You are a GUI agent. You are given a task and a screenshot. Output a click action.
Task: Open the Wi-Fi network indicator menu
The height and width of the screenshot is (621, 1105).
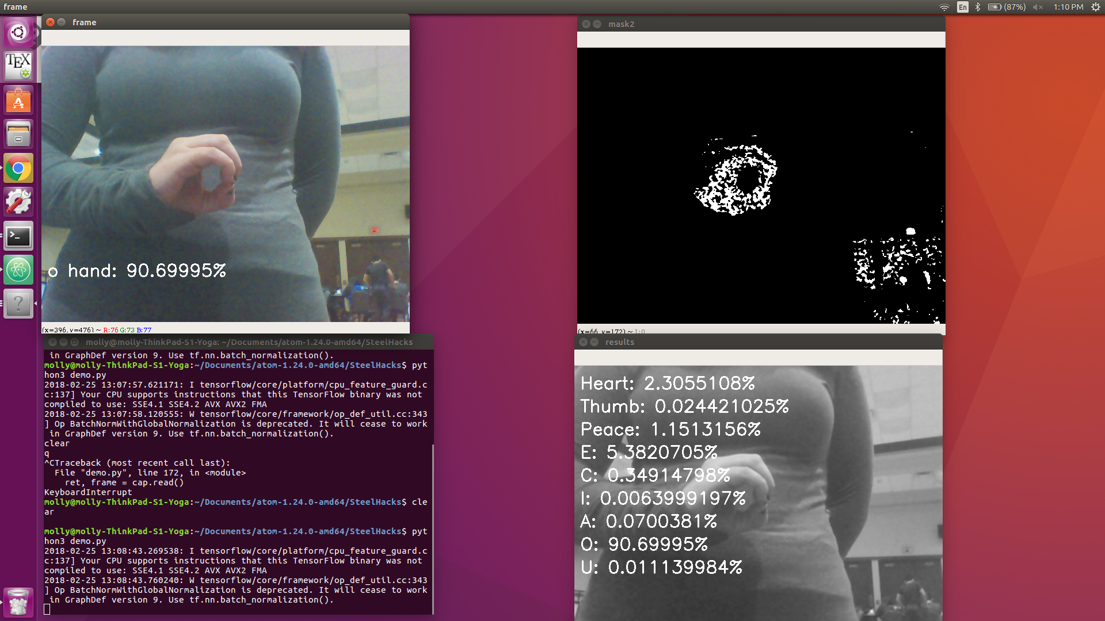pos(944,7)
